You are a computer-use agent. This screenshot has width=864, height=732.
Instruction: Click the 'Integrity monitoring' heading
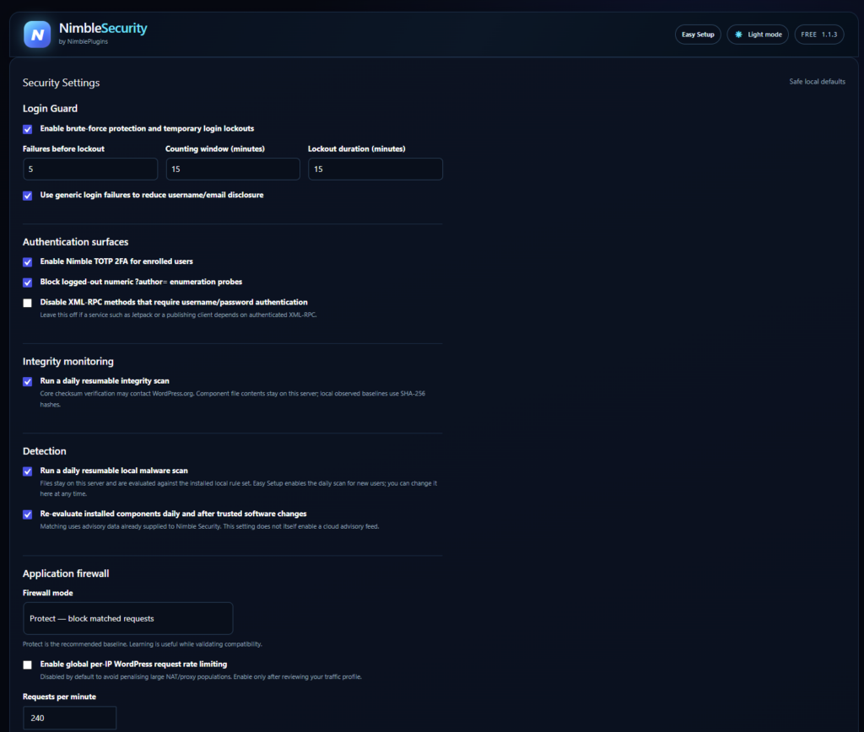68,361
